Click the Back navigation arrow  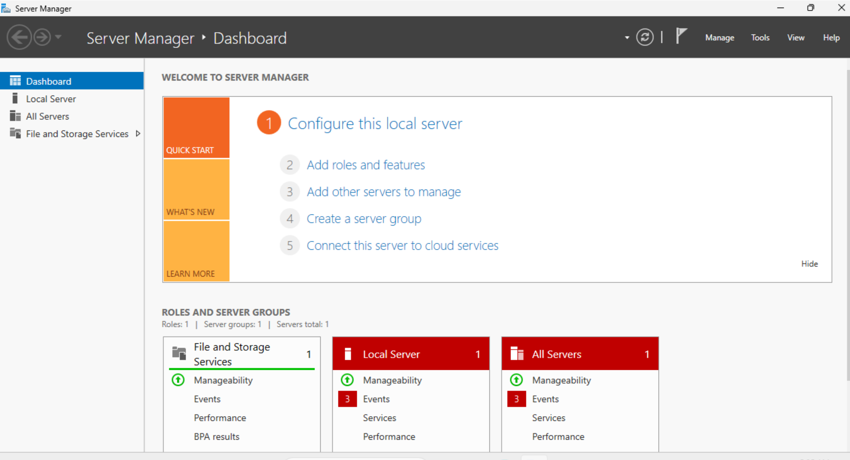tap(19, 38)
